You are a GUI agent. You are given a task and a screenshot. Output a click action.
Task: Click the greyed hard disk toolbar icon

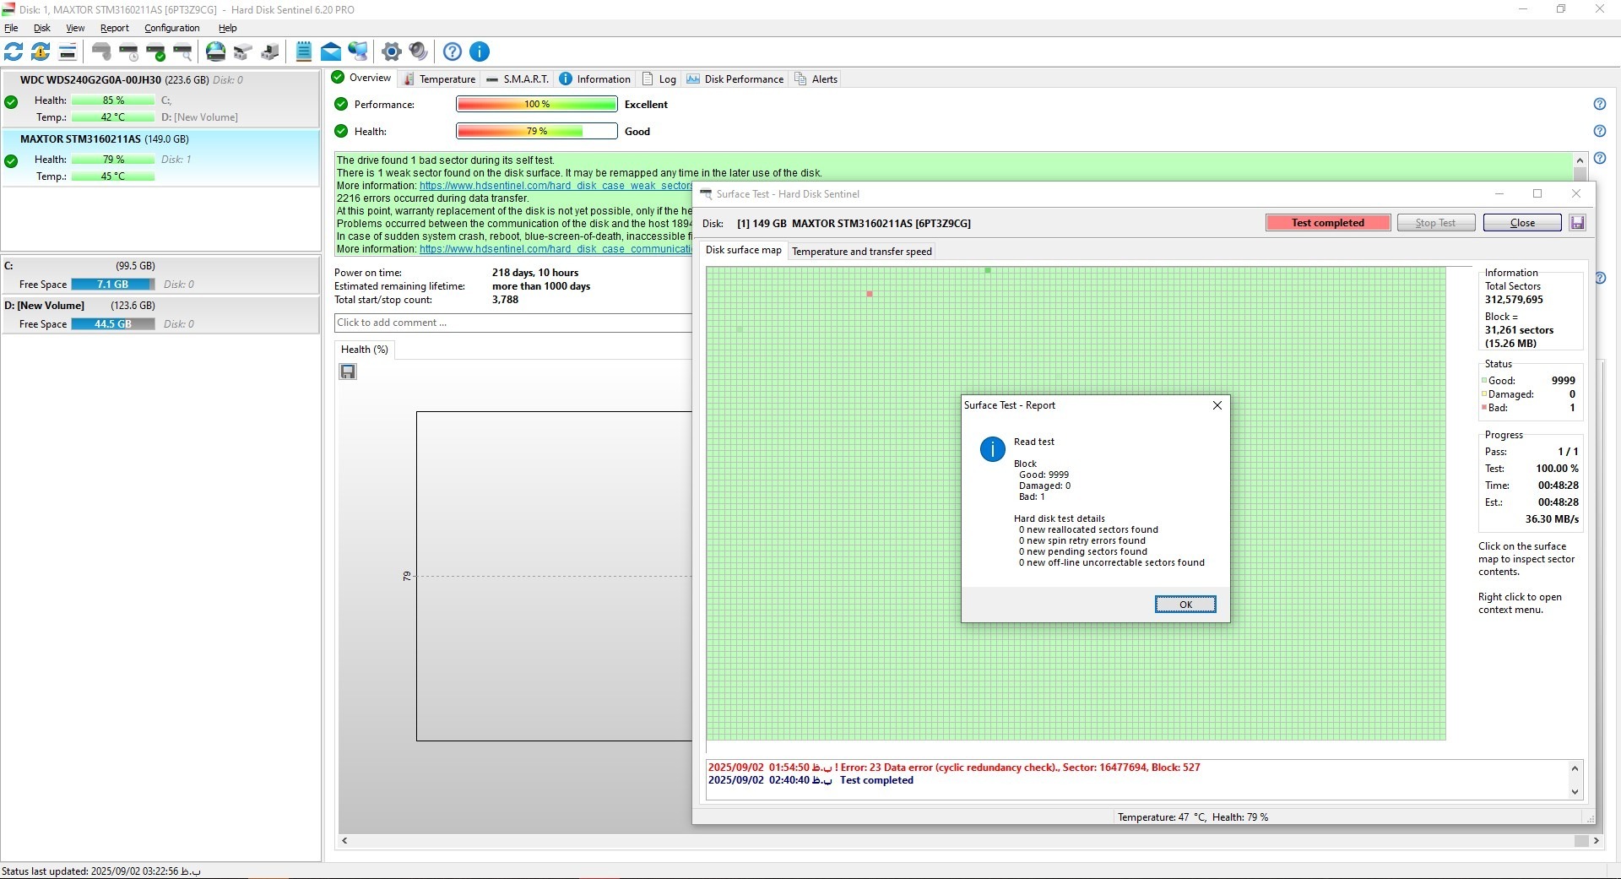pos(101,52)
